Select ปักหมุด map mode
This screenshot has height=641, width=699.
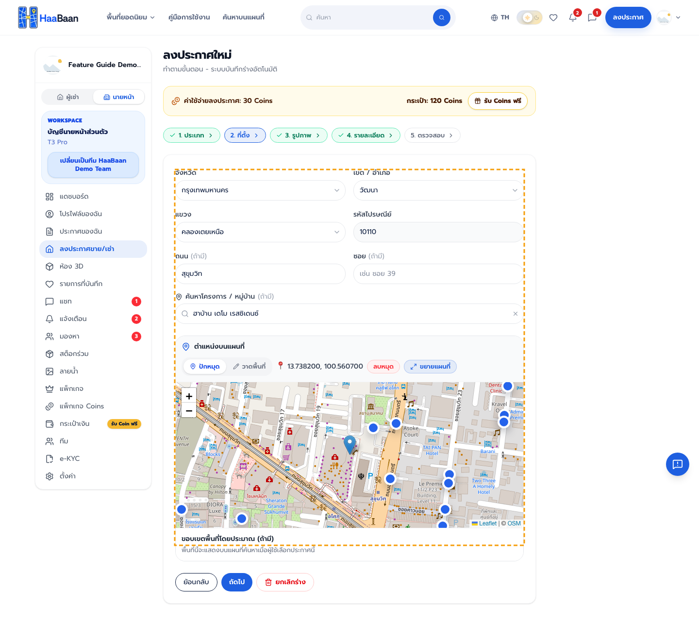204,367
